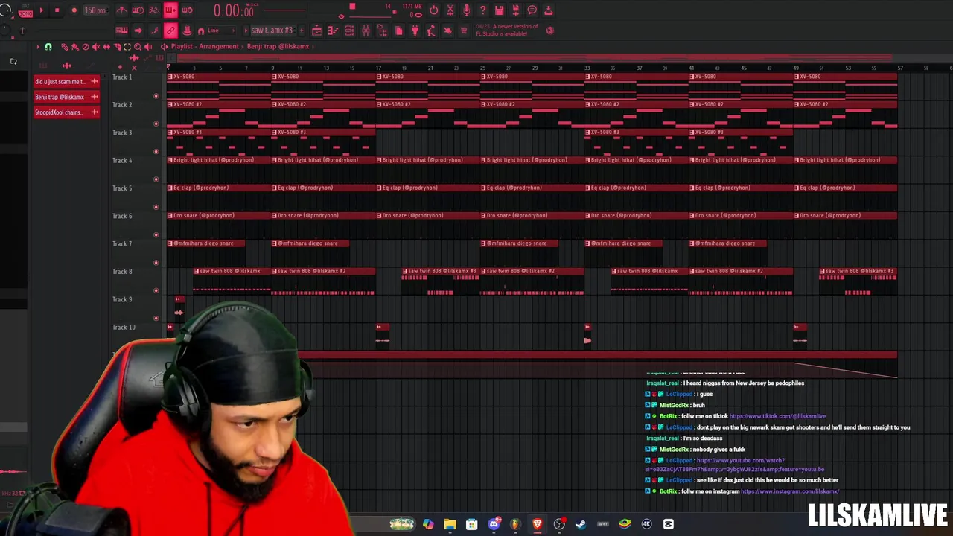The width and height of the screenshot is (953, 536).
Task: Click the stamp tool icon
Action: (x=187, y=31)
